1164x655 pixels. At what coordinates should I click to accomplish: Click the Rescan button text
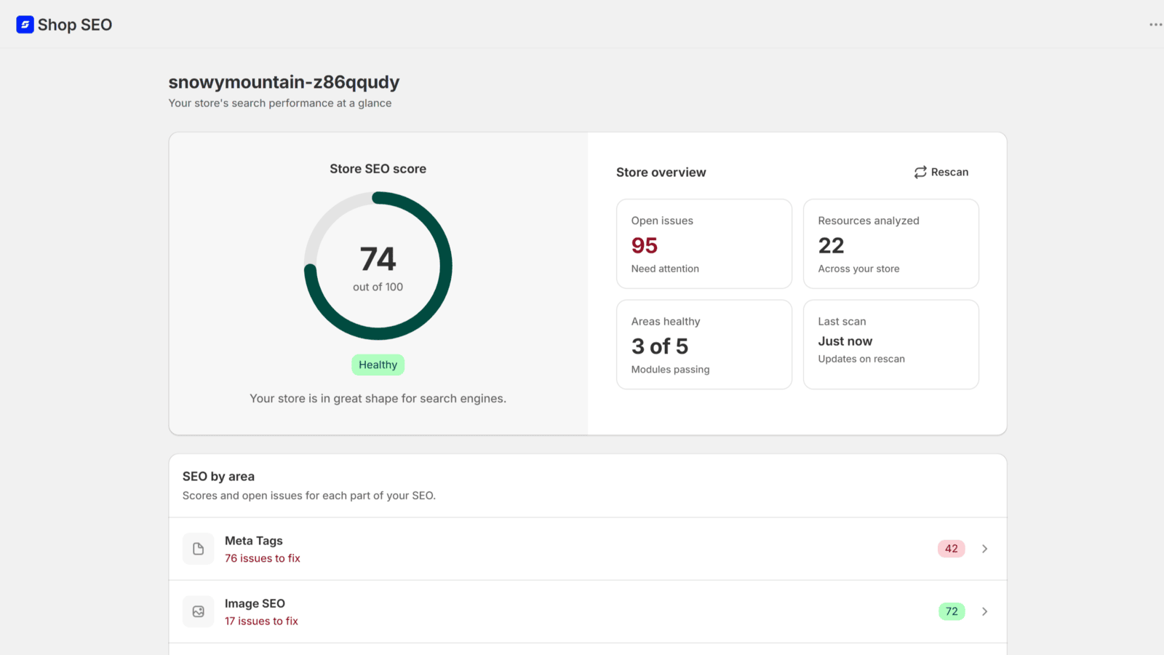[949, 172]
